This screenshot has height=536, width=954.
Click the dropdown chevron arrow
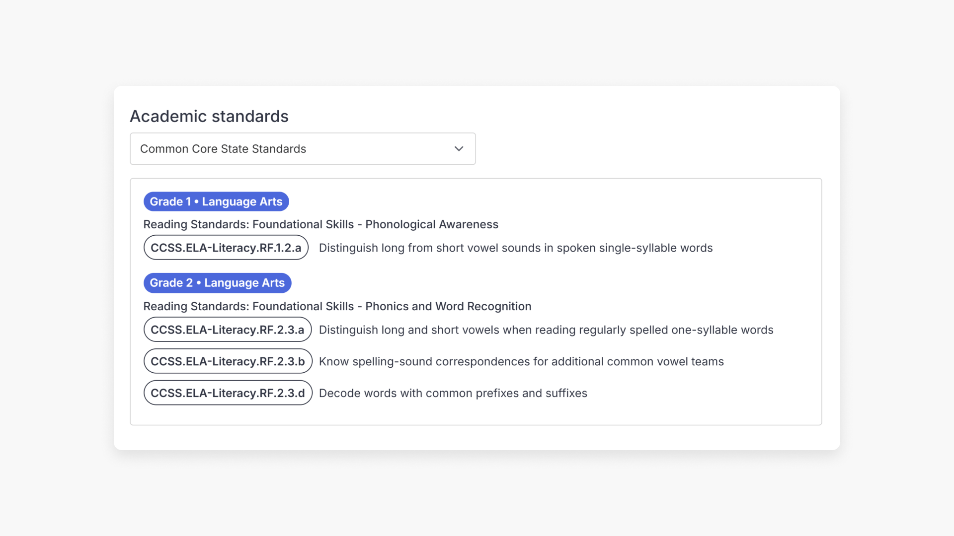tap(459, 149)
